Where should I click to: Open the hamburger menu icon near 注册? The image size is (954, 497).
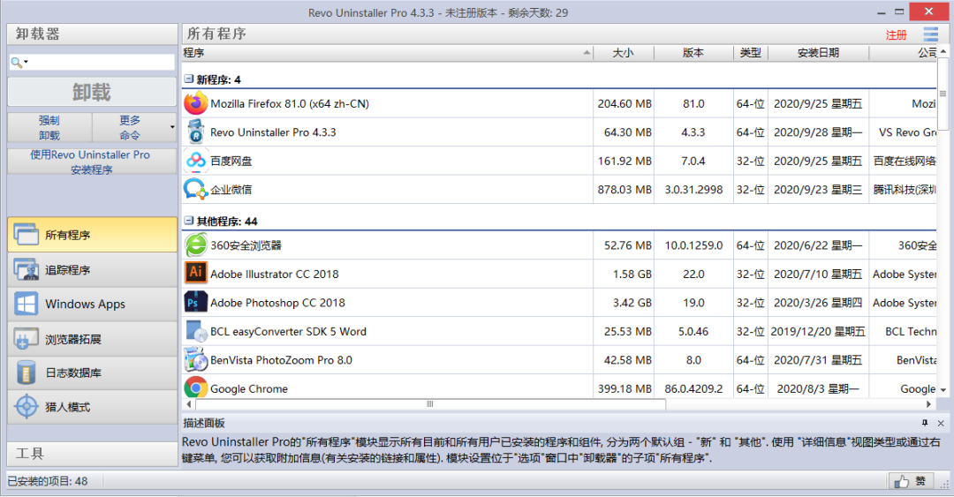930,34
